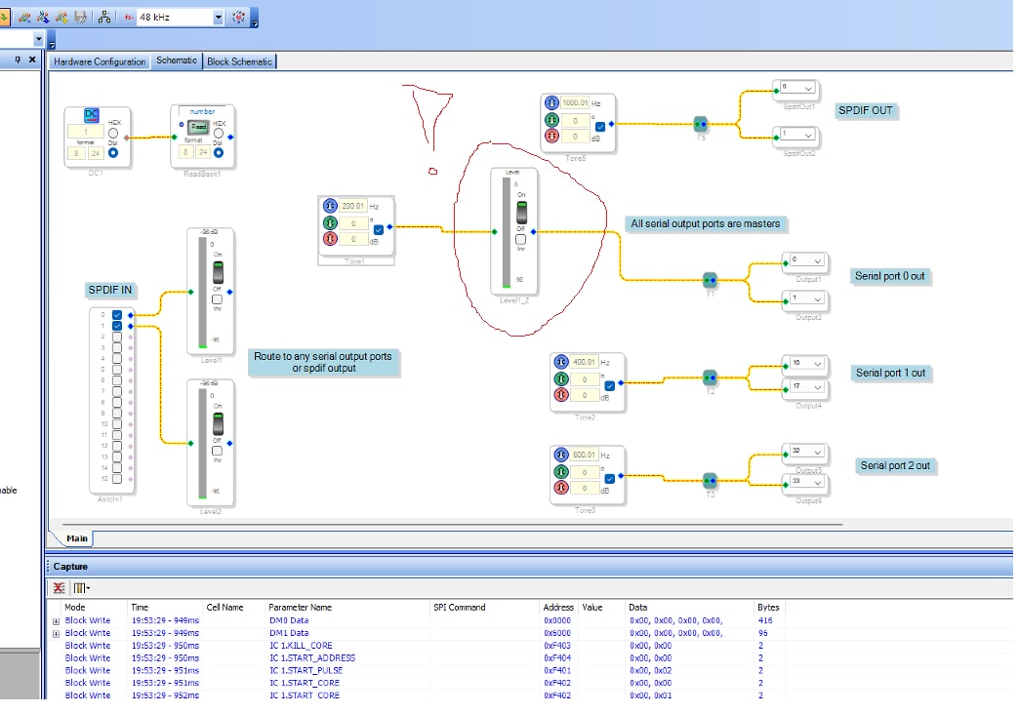Image resolution: width=1019 pixels, height=714 pixels.
Task: Select the Main sheet tab
Action: (77, 537)
